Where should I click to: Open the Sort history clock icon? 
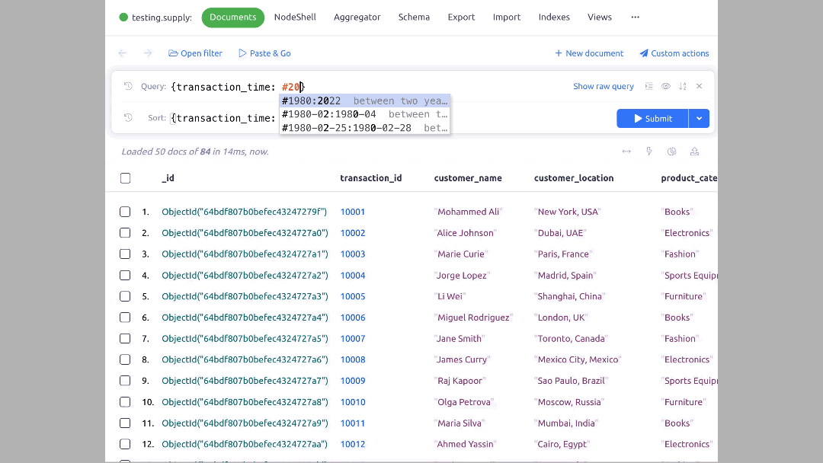point(128,118)
